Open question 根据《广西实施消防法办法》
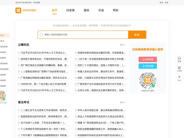Image resolution: width=184 pixels, height=138 pixels. [x=102, y=123]
